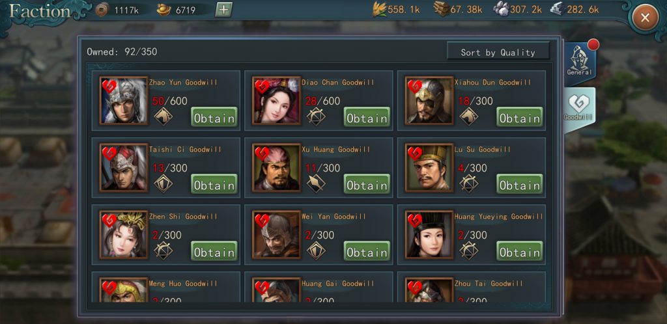Image resolution: width=667 pixels, height=324 pixels.
Task: Select the Goodwill side tab
Action: point(579,109)
